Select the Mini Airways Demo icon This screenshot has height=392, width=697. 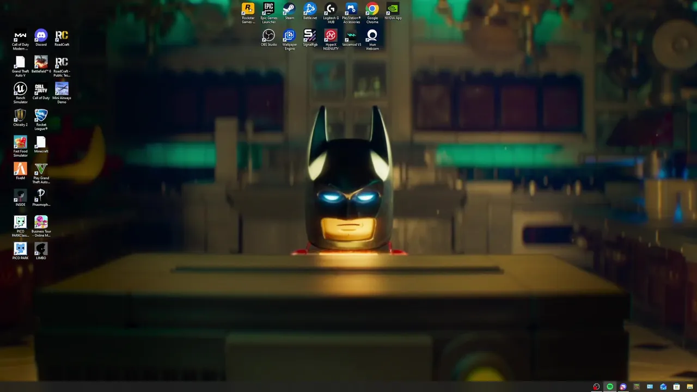coord(62,93)
